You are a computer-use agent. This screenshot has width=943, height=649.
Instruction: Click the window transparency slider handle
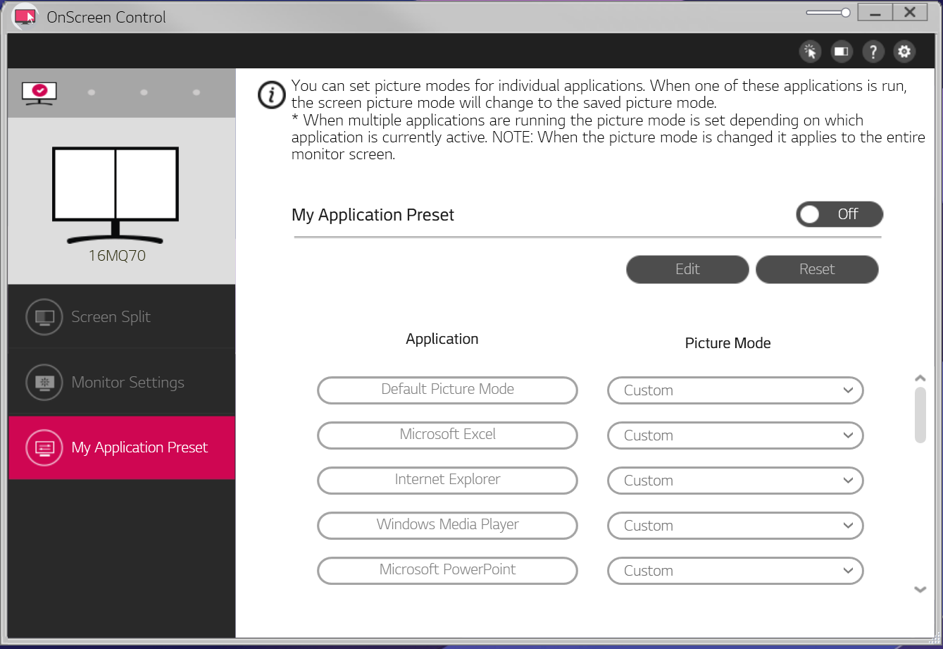tap(845, 13)
